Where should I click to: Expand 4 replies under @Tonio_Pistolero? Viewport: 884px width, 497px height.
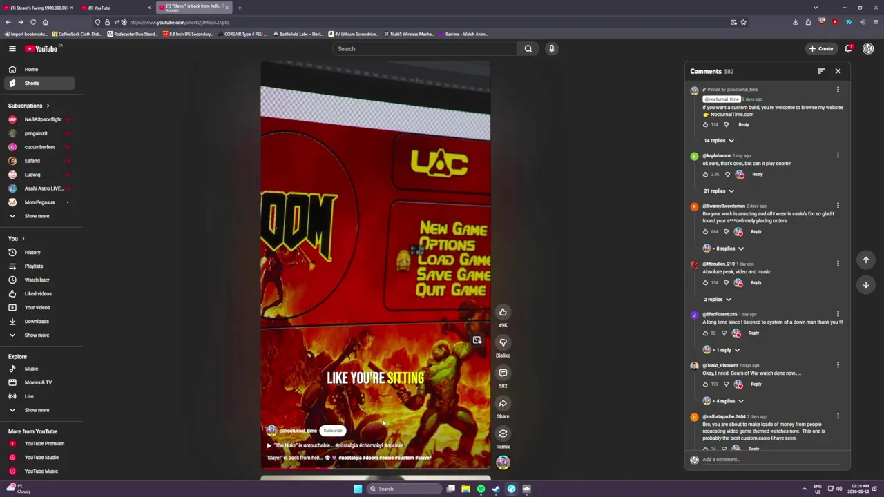[x=724, y=401]
